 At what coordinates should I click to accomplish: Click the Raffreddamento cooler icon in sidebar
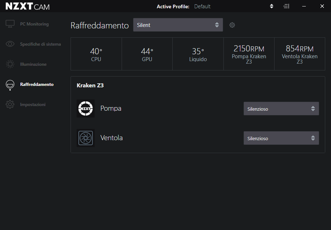pos(10,84)
